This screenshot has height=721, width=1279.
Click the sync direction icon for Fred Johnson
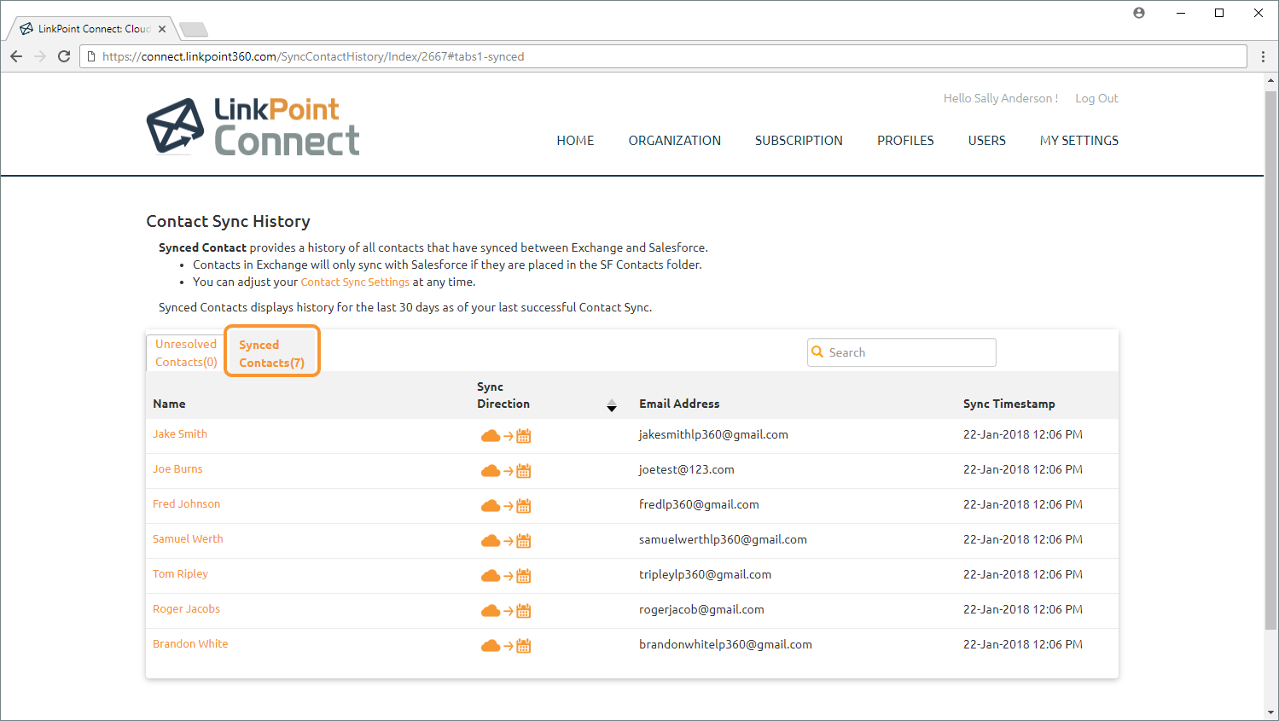click(506, 506)
